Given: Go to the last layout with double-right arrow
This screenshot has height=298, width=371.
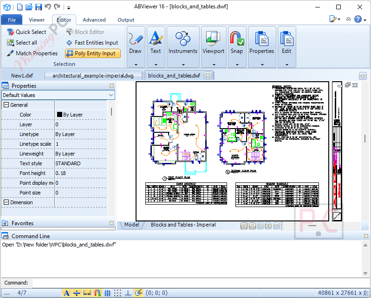Looking at the screenshot, I should (x=268, y=226).
